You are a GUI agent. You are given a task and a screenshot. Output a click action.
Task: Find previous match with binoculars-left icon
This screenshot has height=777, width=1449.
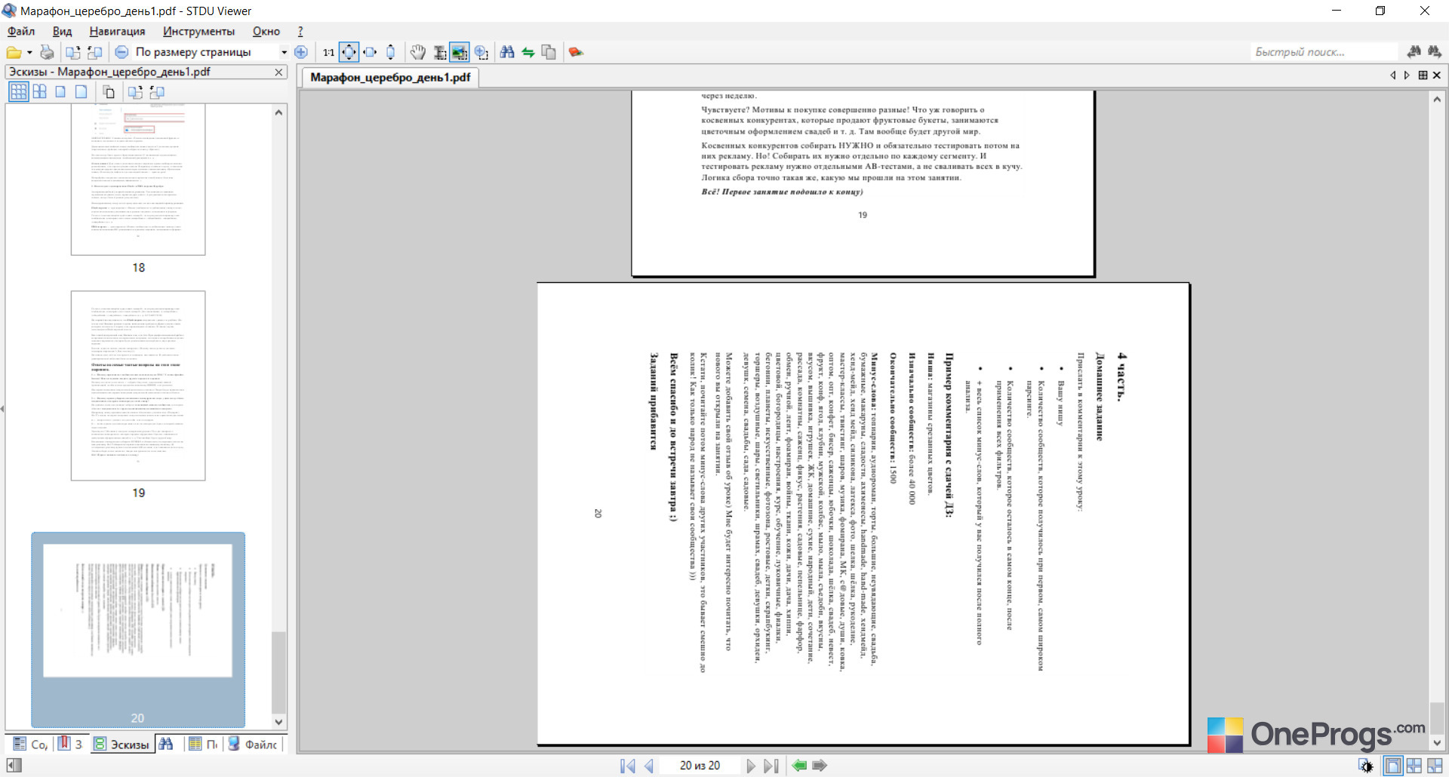[1414, 52]
